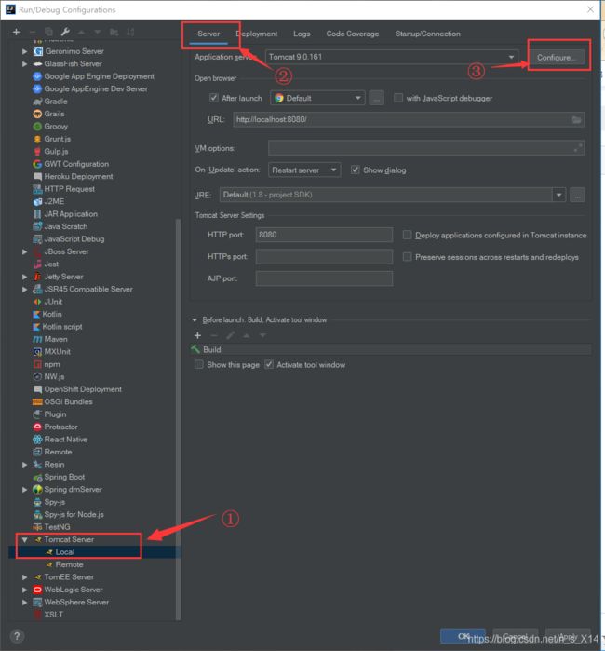Click the Gulp.js icon

point(37,152)
